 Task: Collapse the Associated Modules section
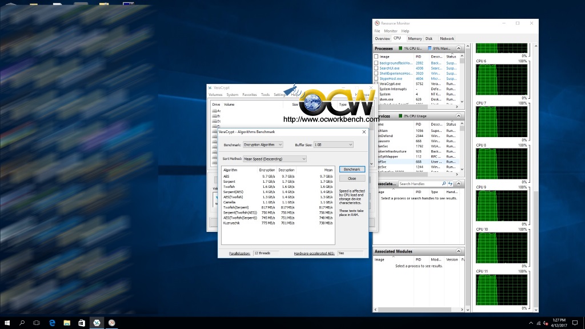click(x=459, y=251)
